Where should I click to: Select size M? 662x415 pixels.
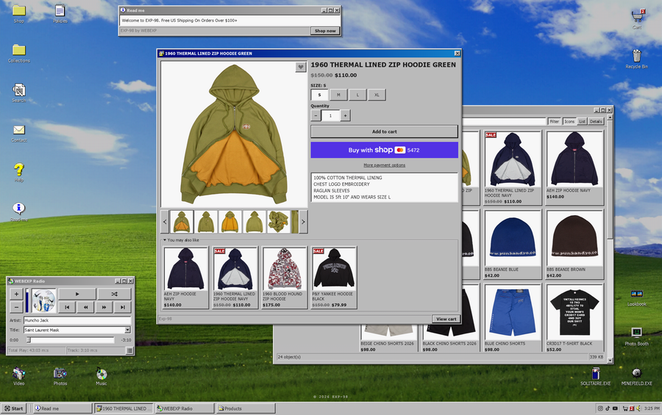click(x=338, y=95)
